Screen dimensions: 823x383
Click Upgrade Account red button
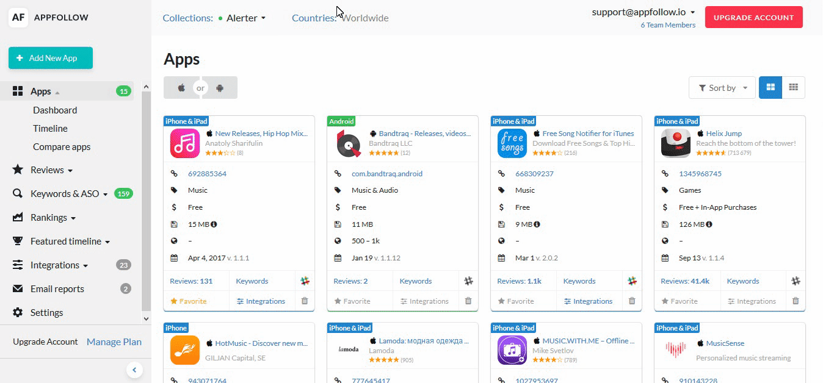point(754,18)
